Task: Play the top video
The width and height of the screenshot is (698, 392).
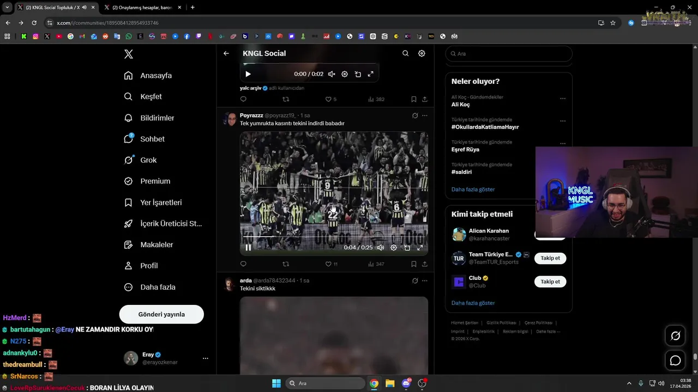Action: pyautogui.click(x=248, y=74)
